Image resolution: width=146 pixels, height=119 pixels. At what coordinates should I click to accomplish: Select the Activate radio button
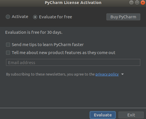click(x=8, y=17)
